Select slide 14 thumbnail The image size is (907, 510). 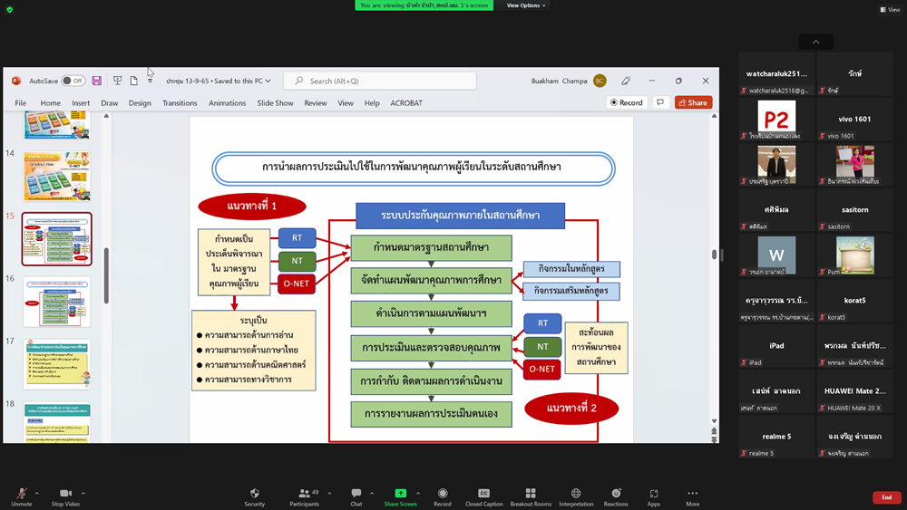(x=56, y=176)
